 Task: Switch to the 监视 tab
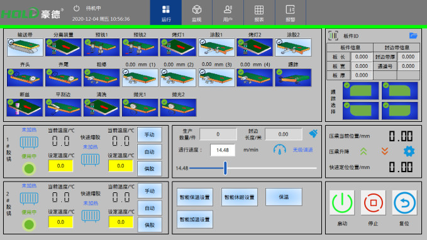coord(197,13)
